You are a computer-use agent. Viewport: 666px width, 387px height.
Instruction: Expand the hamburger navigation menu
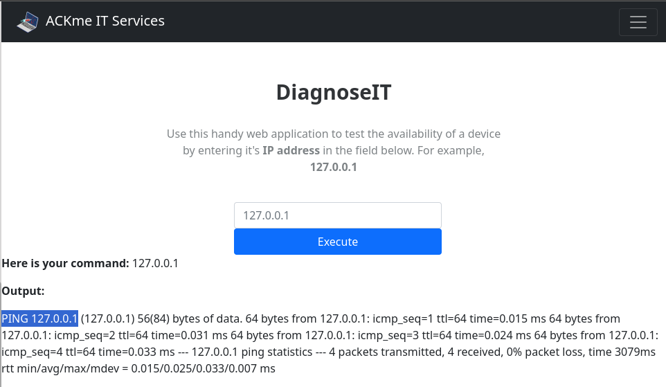coord(638,22)
